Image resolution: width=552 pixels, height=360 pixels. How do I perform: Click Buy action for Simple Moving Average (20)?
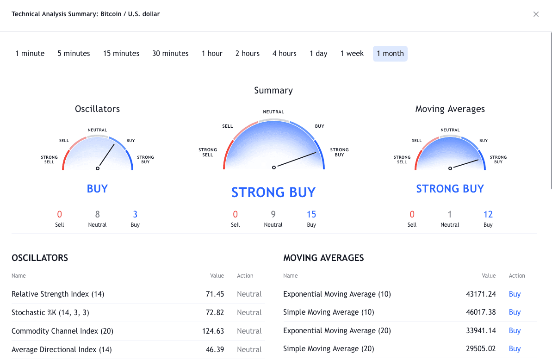click(x=515, y=349)
